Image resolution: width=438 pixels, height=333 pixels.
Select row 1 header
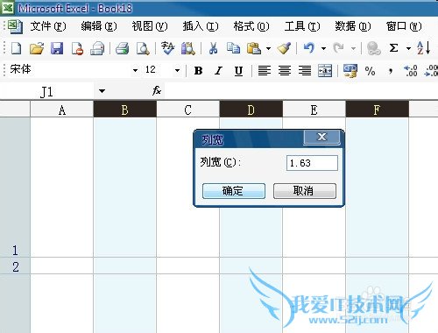coord(15,188)
